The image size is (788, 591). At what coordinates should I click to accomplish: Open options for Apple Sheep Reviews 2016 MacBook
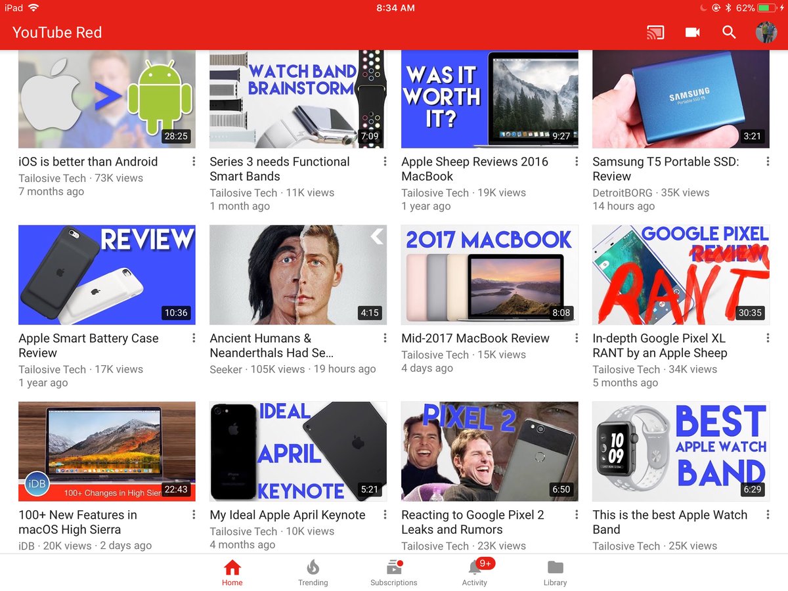[577, 162]
